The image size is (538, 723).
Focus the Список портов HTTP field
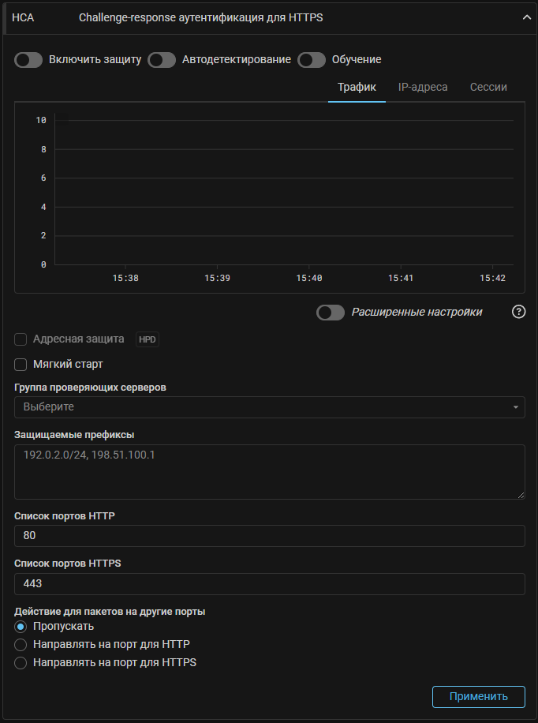269,536
